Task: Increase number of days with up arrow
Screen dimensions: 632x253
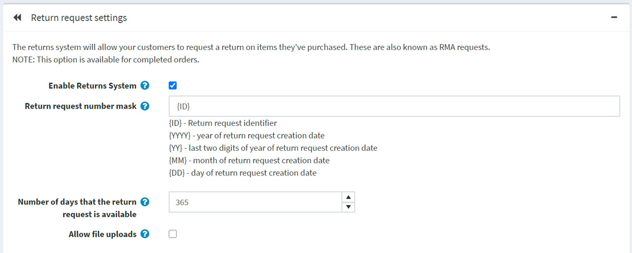Action: tap(348, 197)
